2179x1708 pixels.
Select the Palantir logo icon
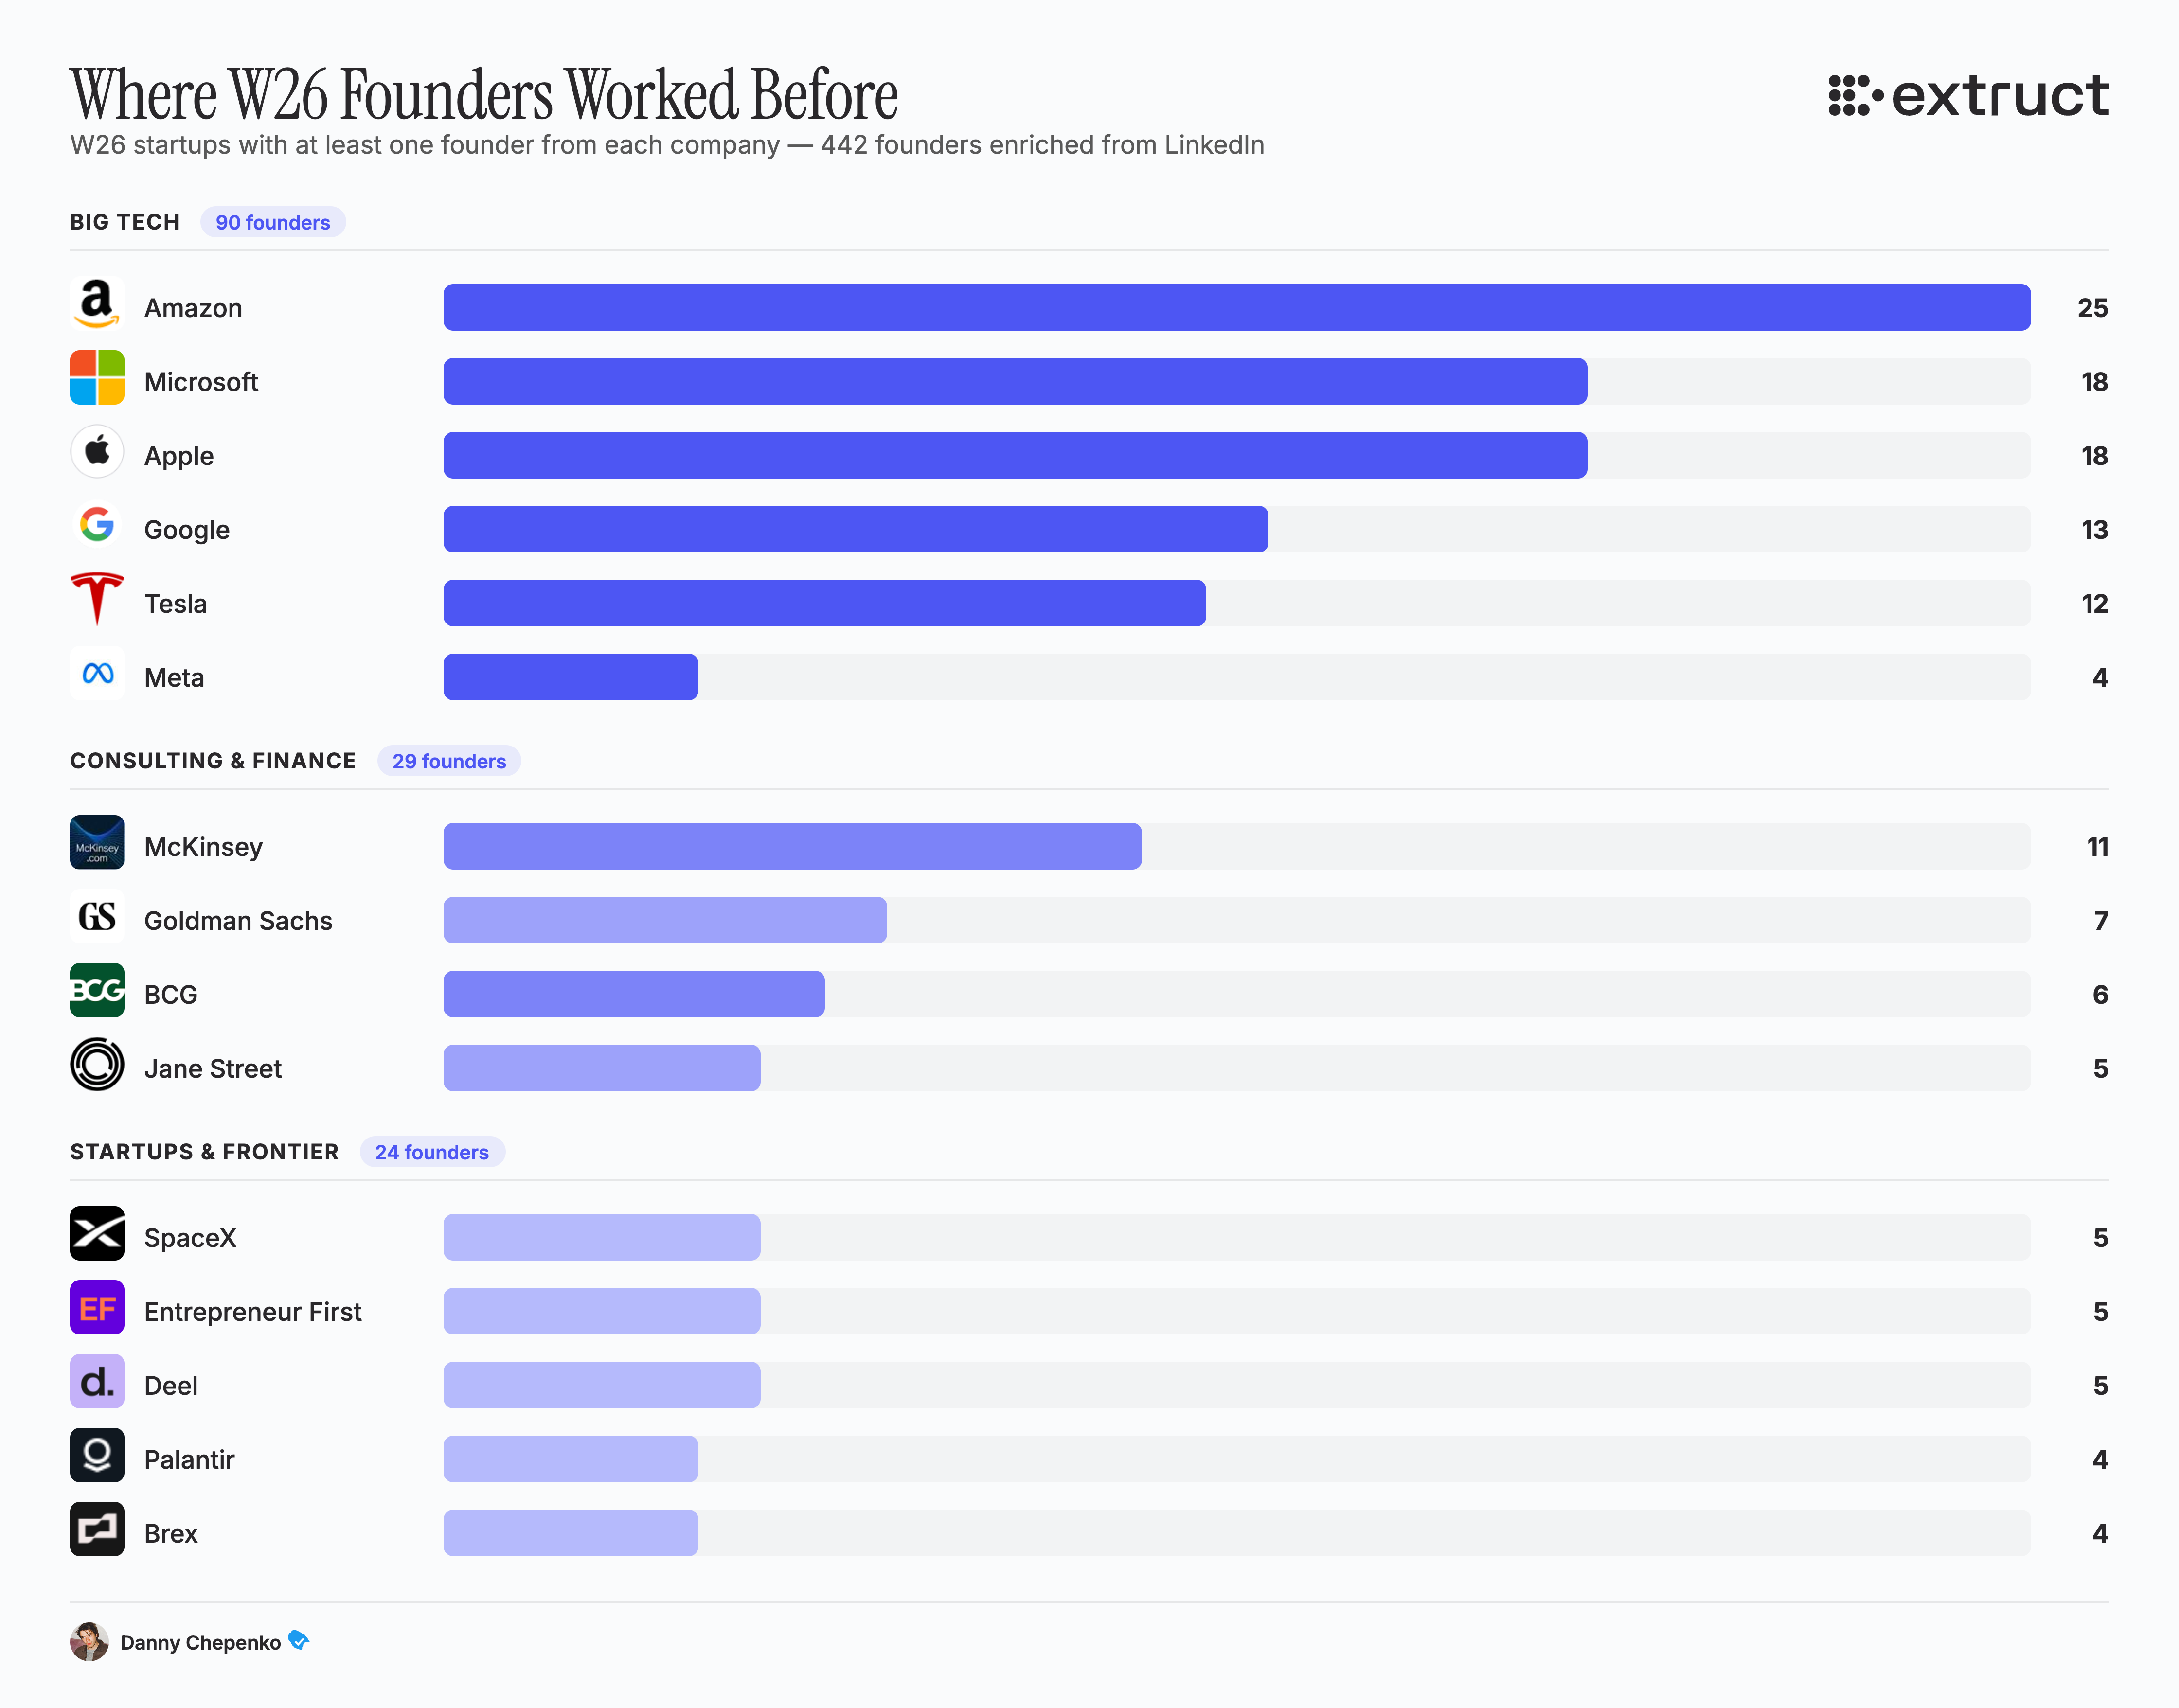[x=96, y=1458]
